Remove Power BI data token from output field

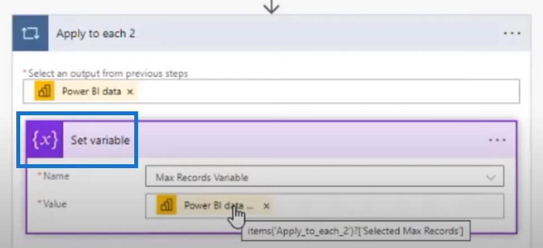click(x=130, y=92)
